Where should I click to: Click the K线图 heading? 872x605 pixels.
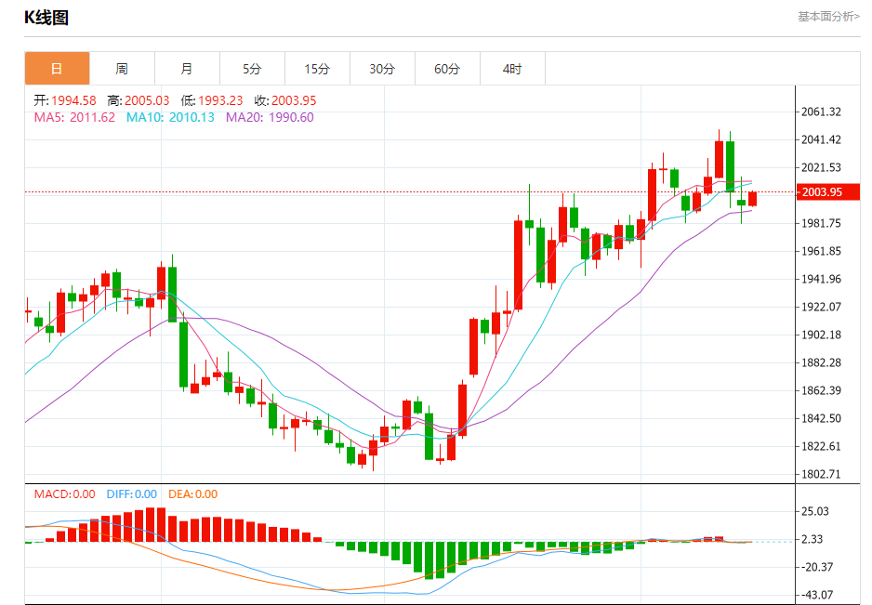click(46, 18)
